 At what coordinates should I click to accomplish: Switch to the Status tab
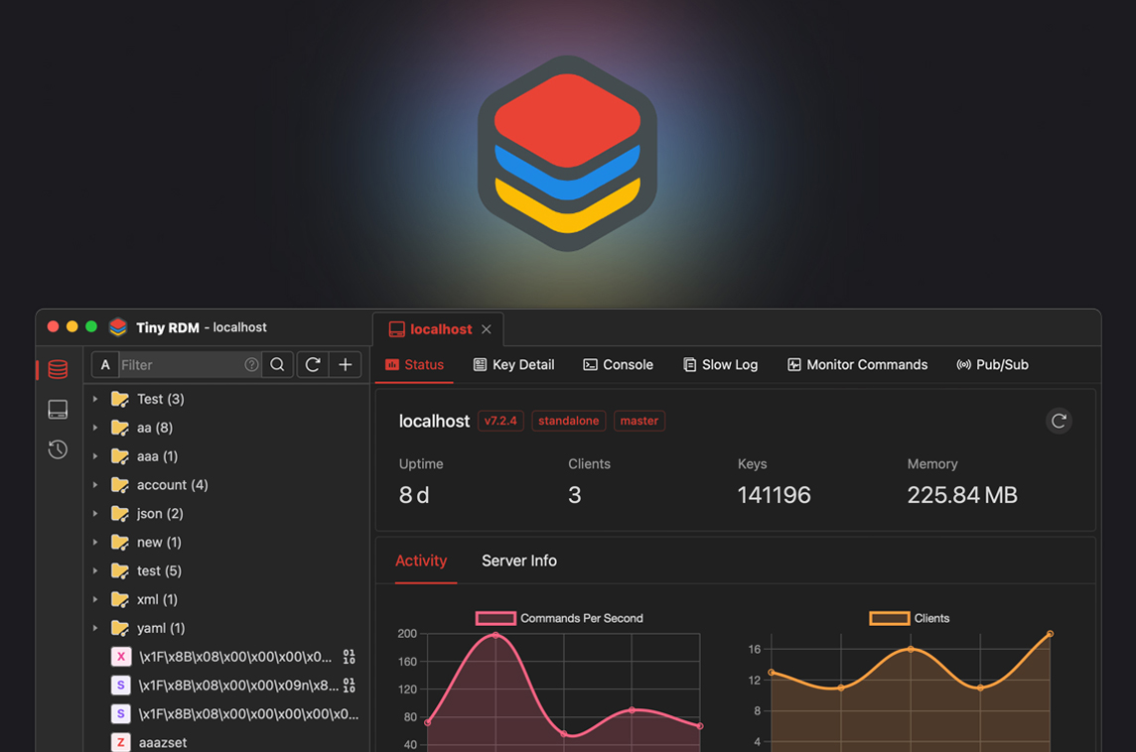point(414,365)
